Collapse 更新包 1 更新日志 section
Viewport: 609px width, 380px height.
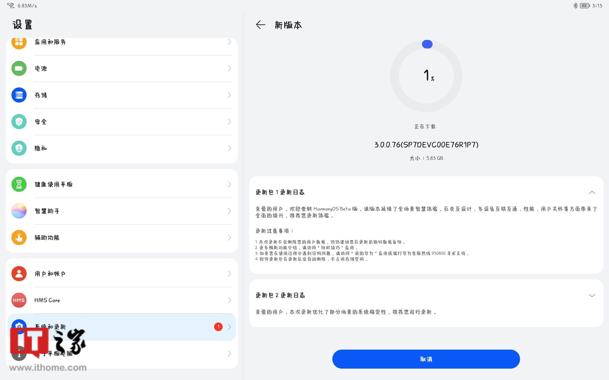(x=592, y=192)
